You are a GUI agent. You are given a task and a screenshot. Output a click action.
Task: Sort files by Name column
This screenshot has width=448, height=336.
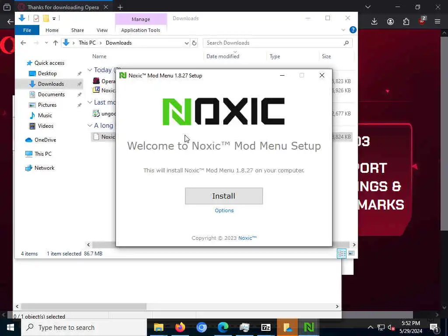(x=99, y=56)
